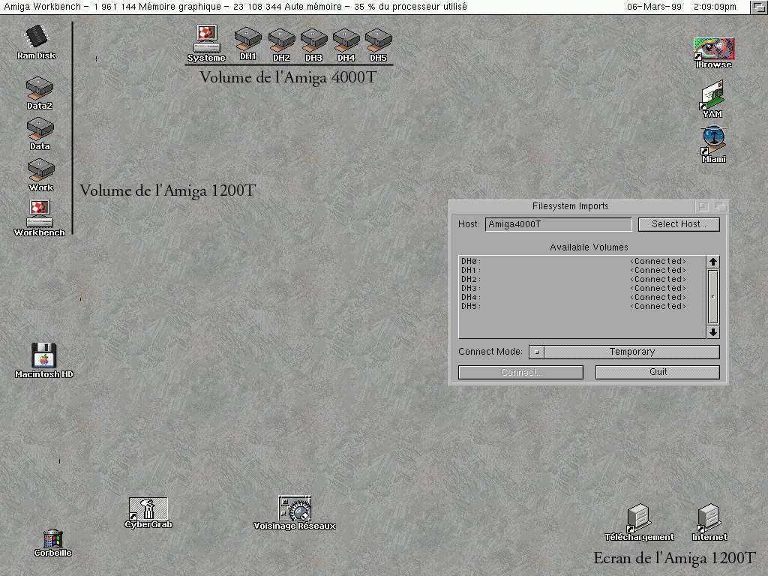The image size is (768, 576).
Task: Click the Filesystem Imports title bar
Action: (x=571, y=206)
